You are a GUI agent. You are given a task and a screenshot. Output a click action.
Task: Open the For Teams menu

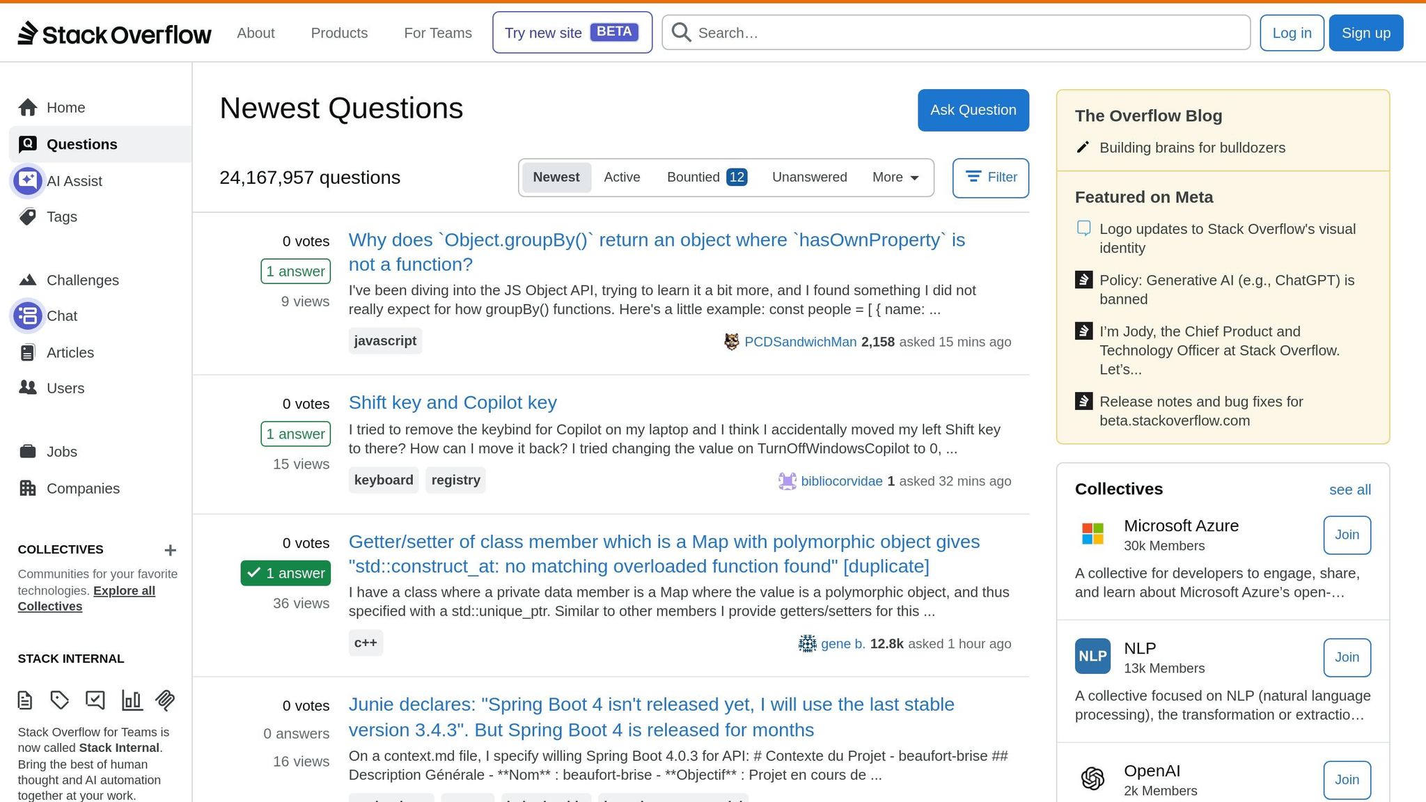437,32
